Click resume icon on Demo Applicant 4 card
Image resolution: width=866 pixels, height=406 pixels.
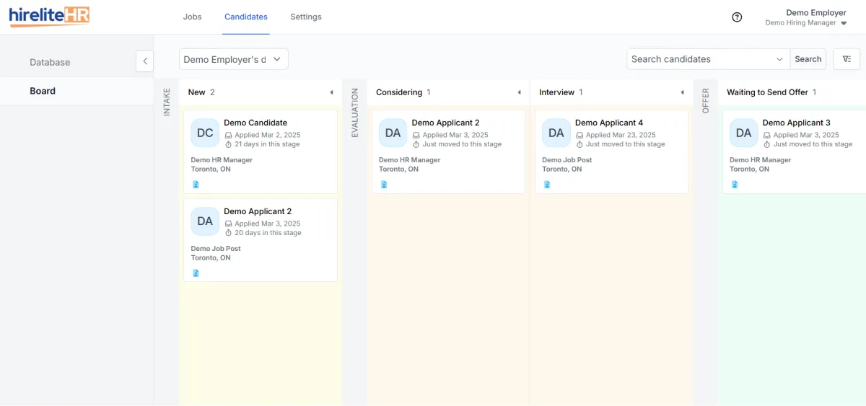click(x=547, y=185)
